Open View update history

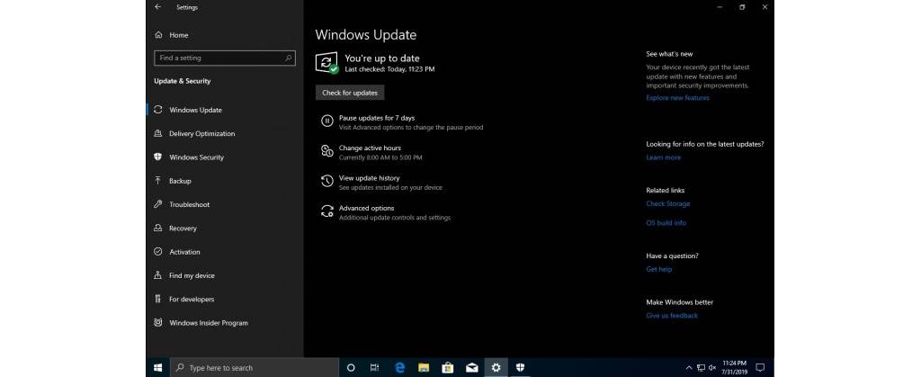click(x=369, y=178)
